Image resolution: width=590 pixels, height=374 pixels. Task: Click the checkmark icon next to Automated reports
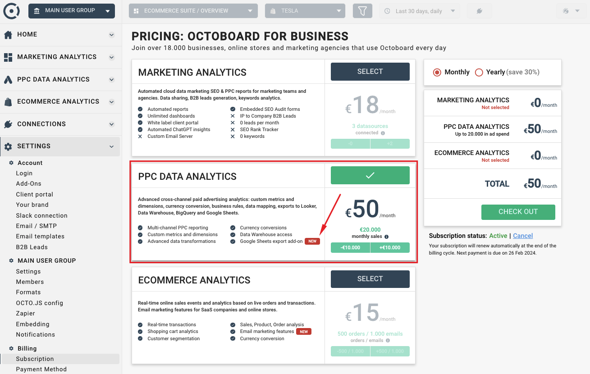(x=140, y=109)
